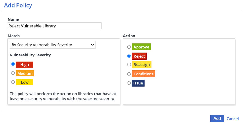Choose the Issue action radio button

pos(129,83)
